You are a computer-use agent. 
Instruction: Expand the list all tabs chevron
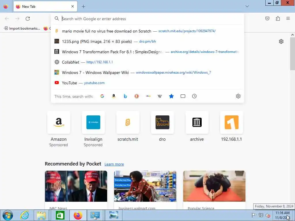coord(247,6)
